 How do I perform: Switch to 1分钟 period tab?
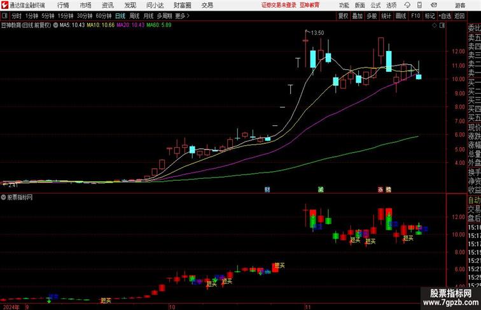click(32, 16)
